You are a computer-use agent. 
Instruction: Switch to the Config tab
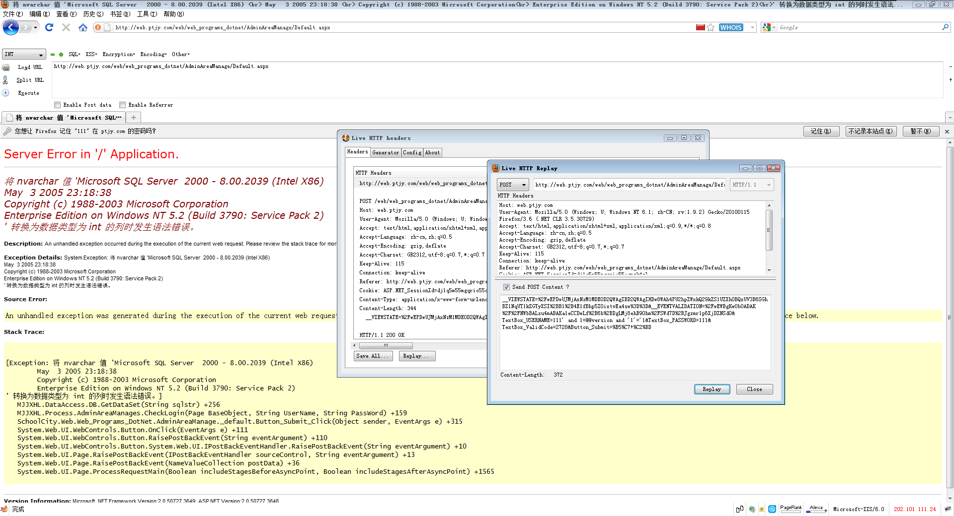click(412, 152)
